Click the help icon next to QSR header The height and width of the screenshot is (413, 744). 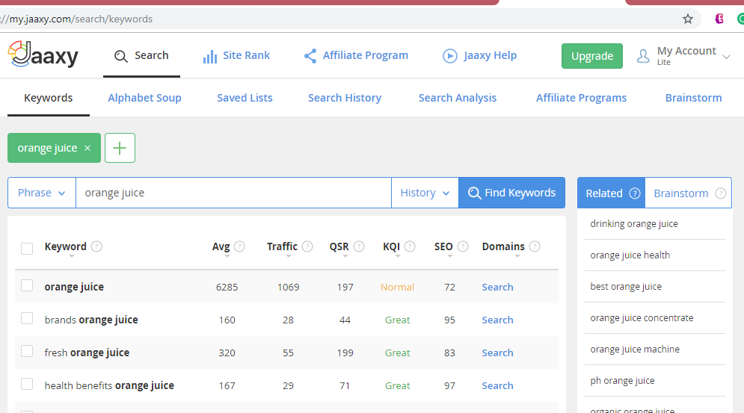tap(359, 246)
